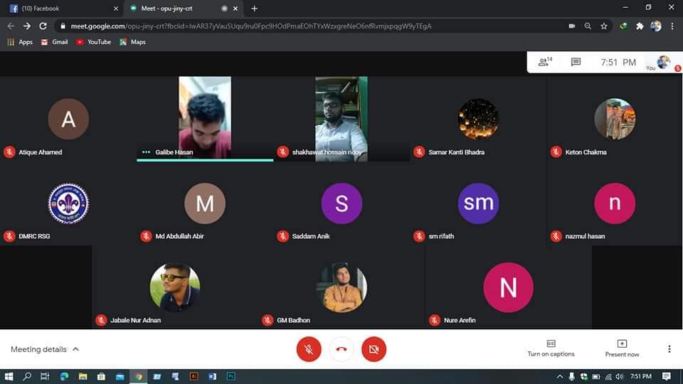Click your own 'You' thumbnail

663,63
